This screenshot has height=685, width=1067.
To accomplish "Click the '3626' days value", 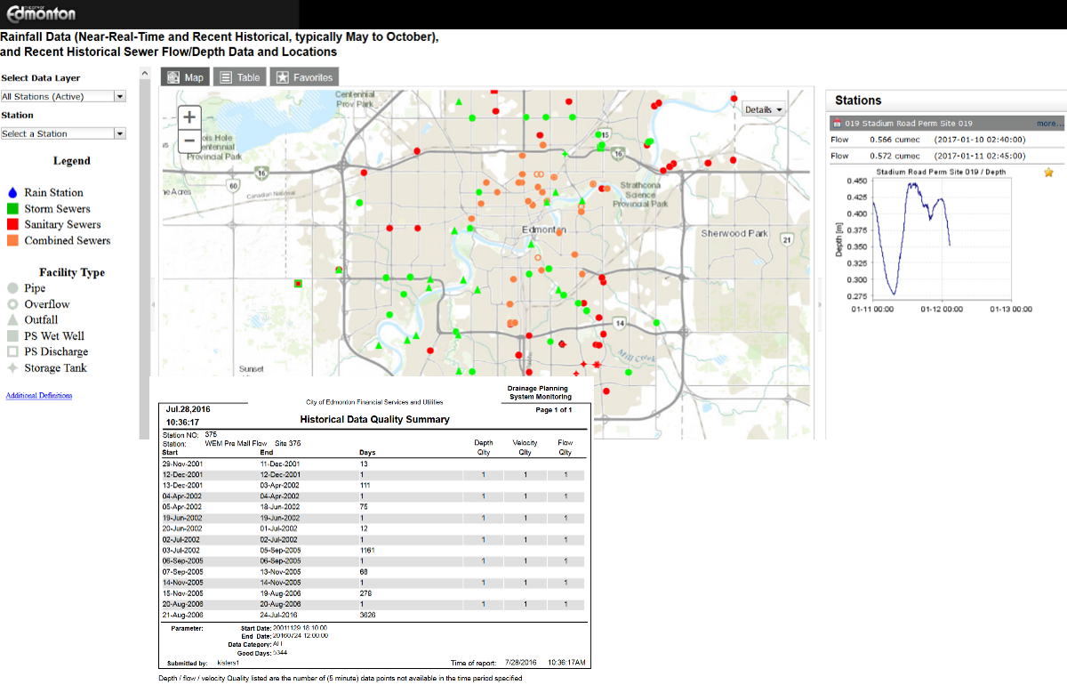I will click(367, 615).
